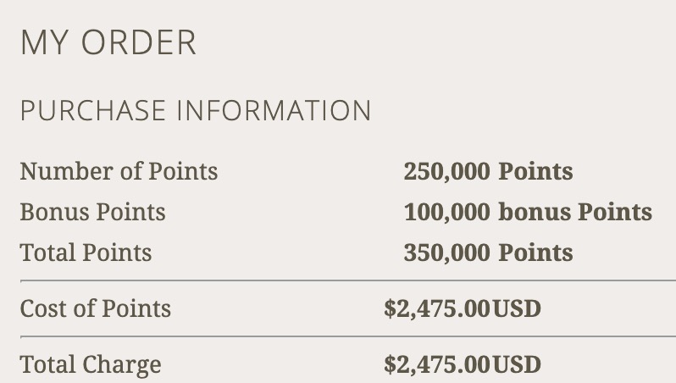This screenshot has width=676, height=383.
Task: Click the $2,475.00 amount beside Total Charge
Action: (x=436, y=365)
